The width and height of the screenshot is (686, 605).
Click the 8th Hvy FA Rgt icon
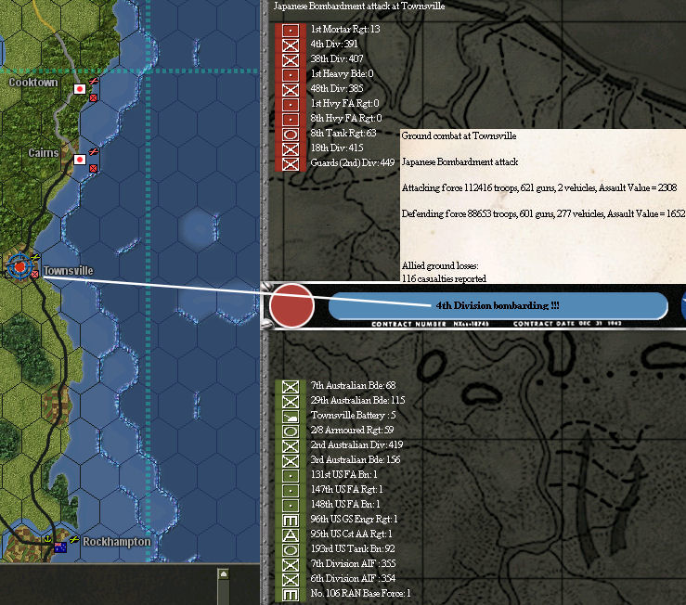(x=291, y=120)
